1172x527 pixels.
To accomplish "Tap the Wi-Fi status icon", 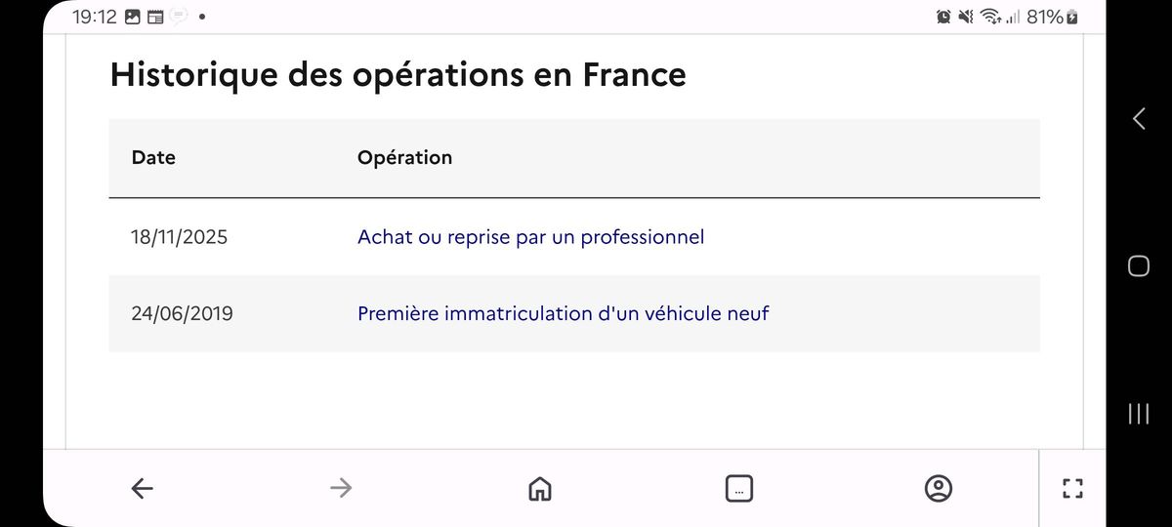I will pos(990,17).
